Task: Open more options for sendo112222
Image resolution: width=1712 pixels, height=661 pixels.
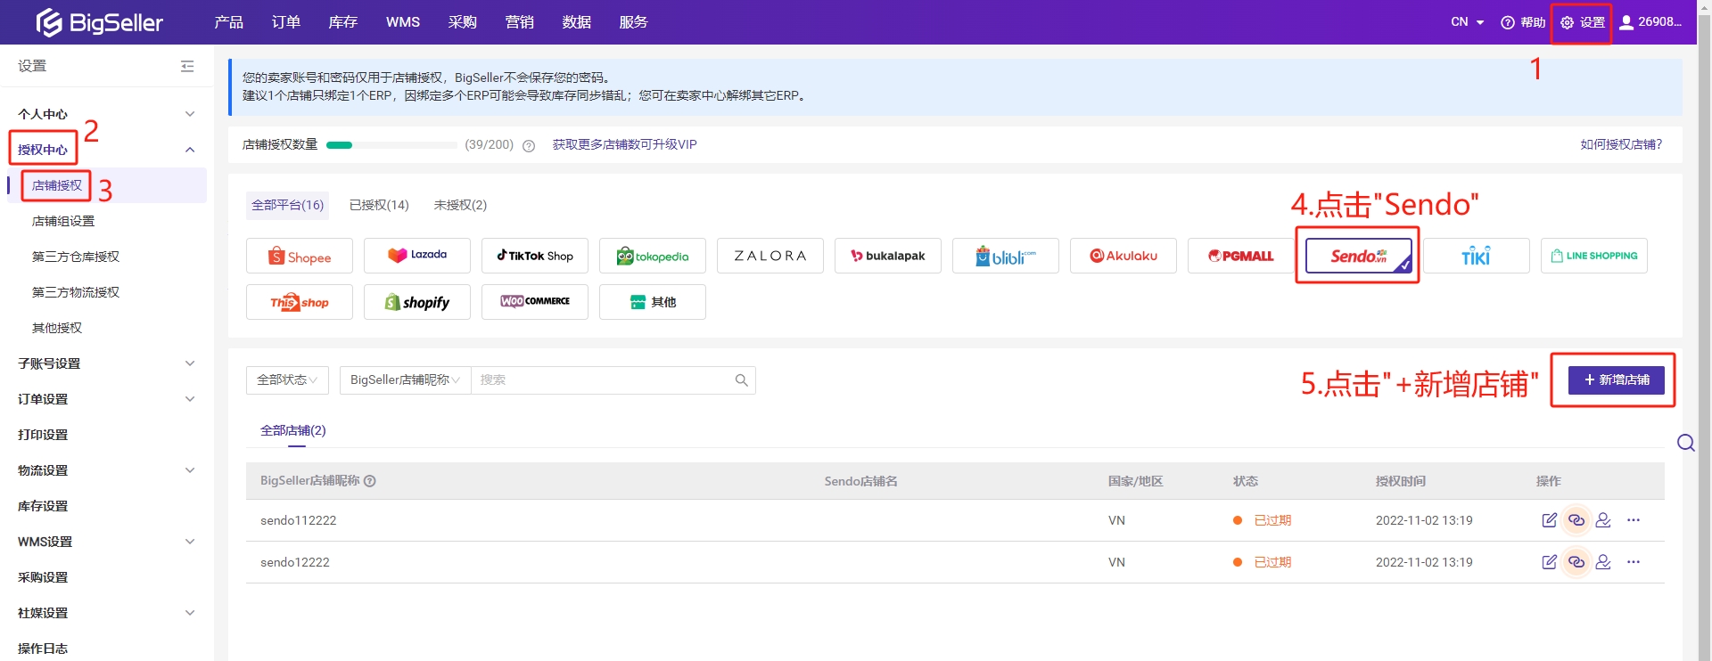Action: (x=1634, y=520)
